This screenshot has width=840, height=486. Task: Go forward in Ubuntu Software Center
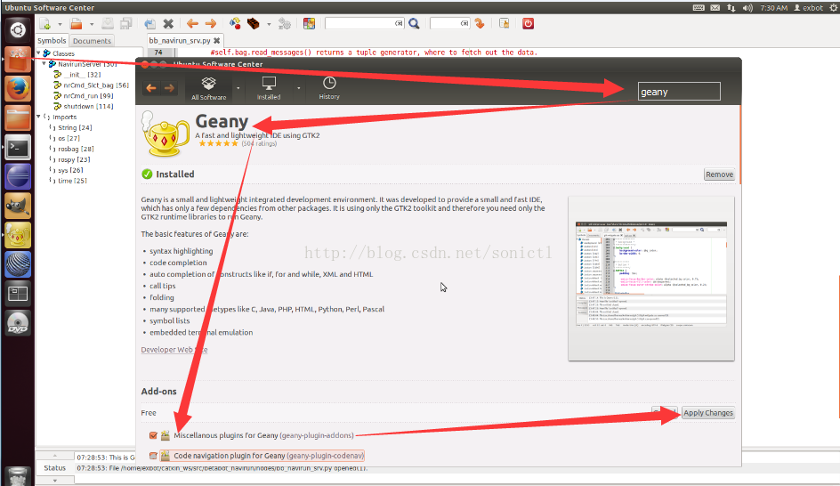click(169, 88)
